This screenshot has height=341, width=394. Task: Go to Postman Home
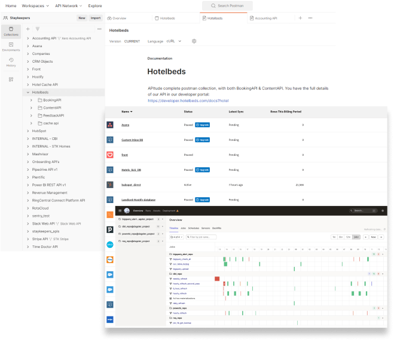click(11, 6)
